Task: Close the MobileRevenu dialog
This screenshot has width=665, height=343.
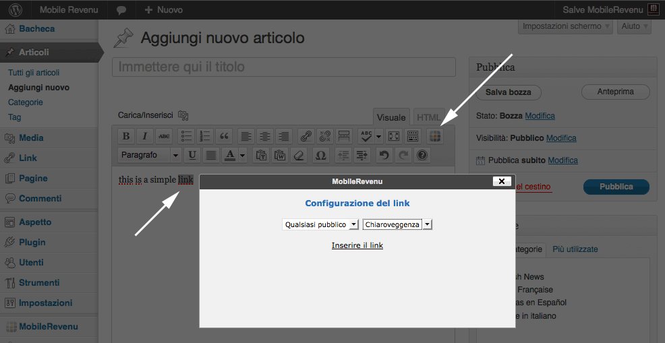Action: pyautogui.click(x=502, y=181)
